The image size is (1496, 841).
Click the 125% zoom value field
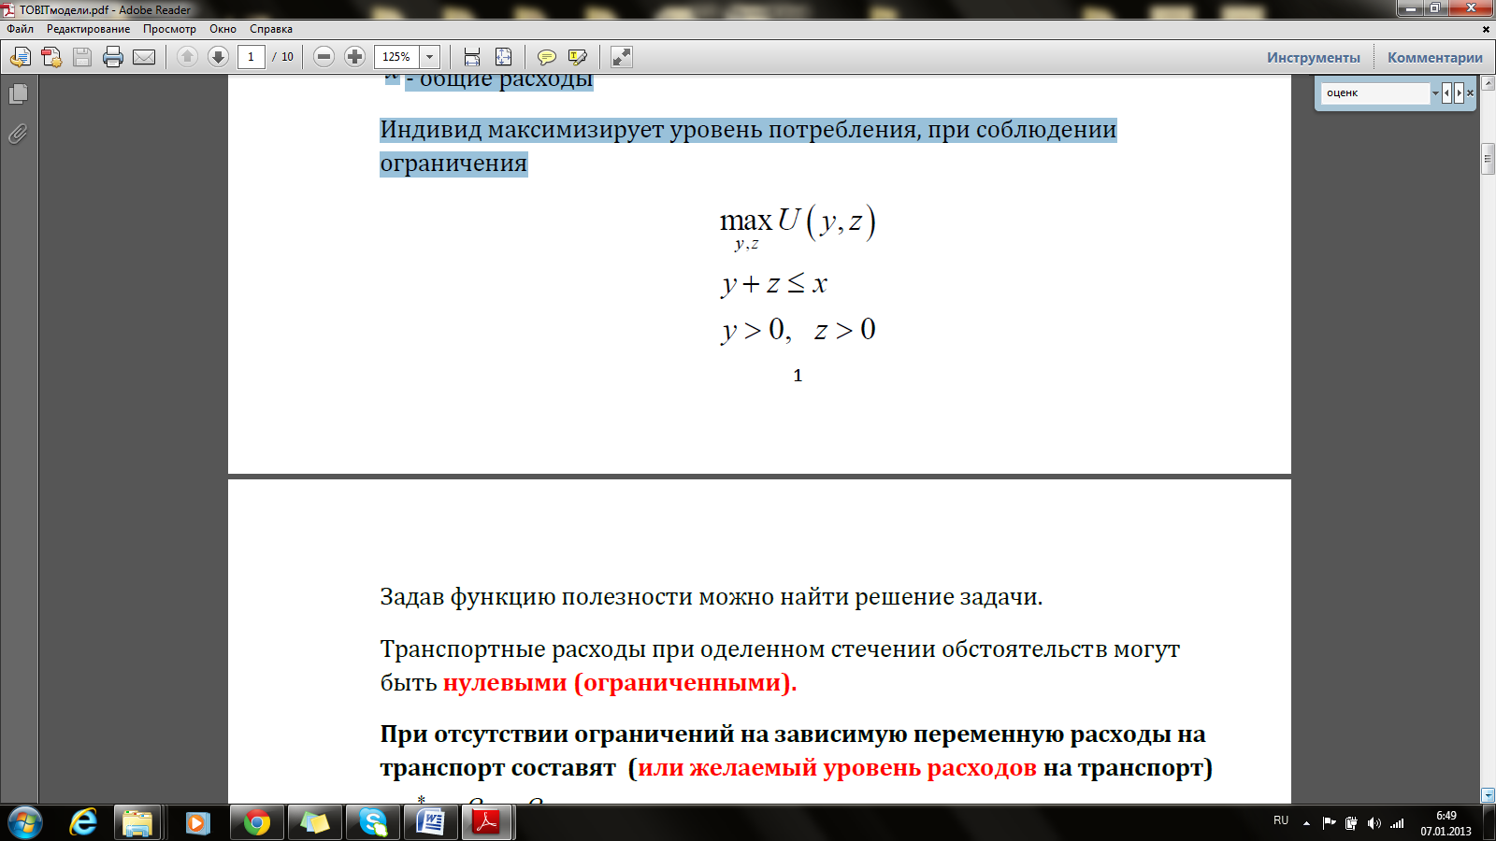[x=397, y=57]
